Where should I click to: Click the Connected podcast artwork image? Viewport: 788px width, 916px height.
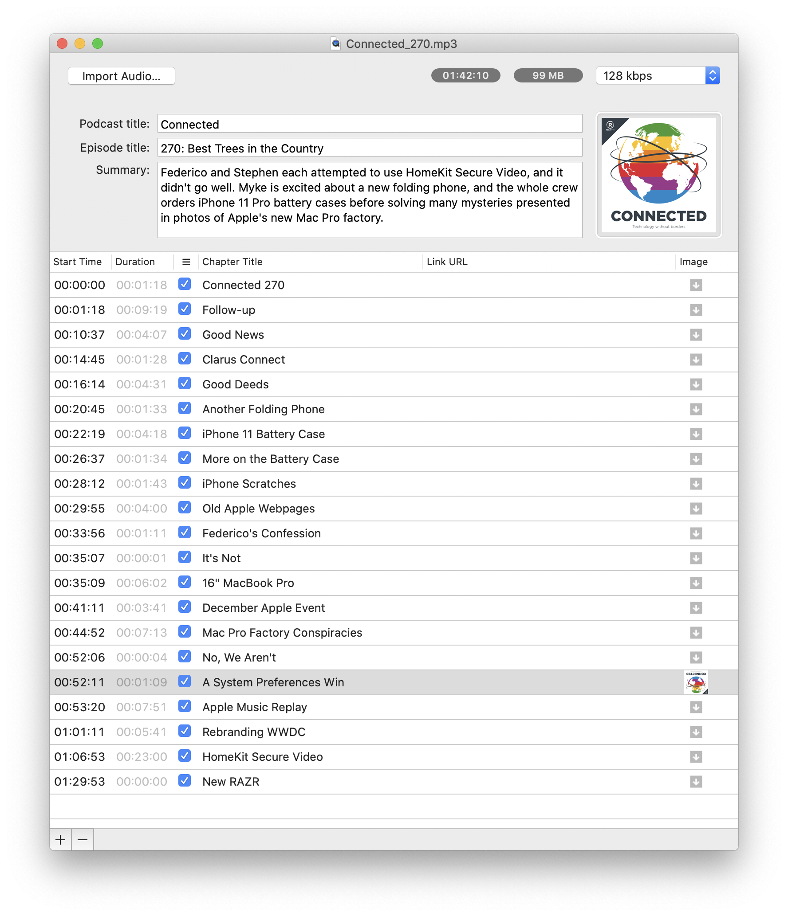pos(659,175)
